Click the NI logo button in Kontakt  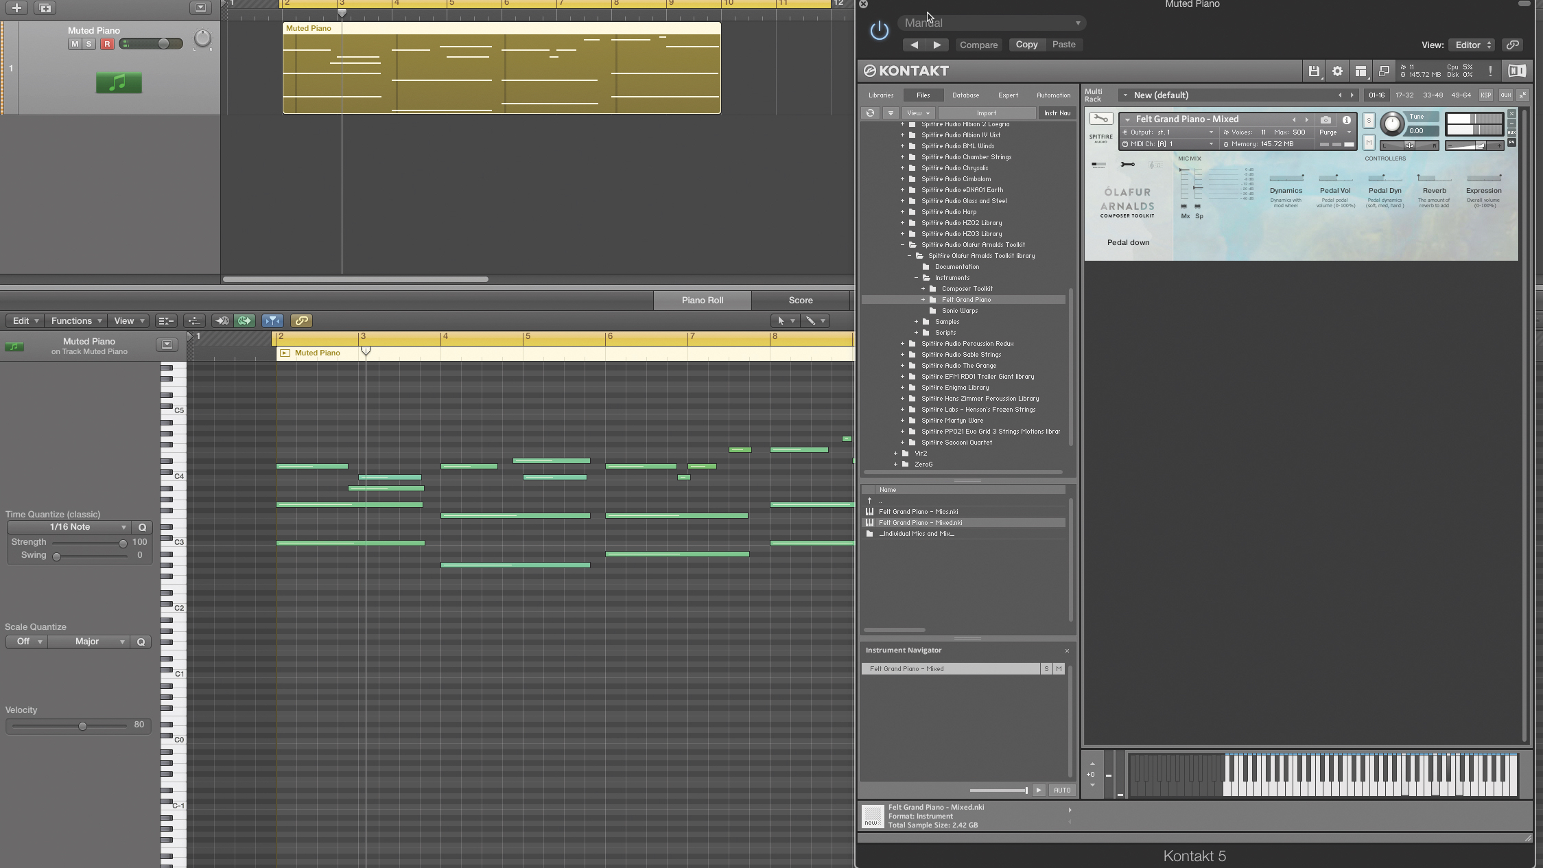point(1517,71)
